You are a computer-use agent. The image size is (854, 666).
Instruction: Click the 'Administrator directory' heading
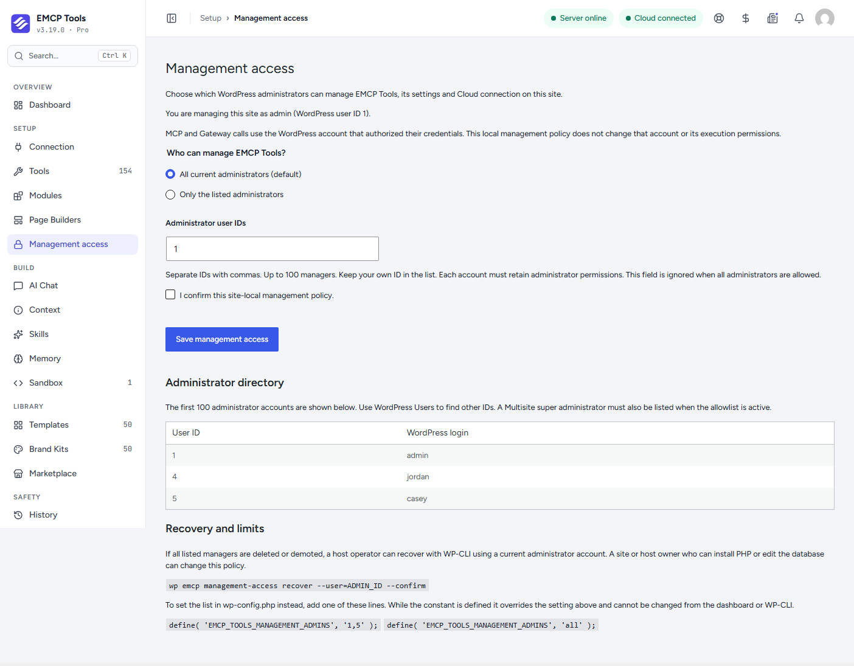coord(224,383)
